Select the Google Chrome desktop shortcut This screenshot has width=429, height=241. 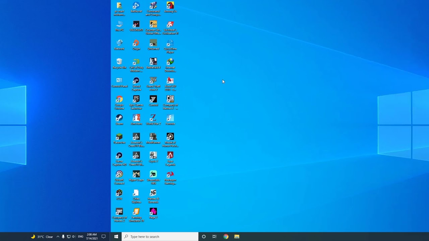[119, 103]
